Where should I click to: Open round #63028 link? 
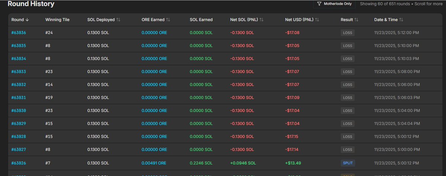point(19,136)
